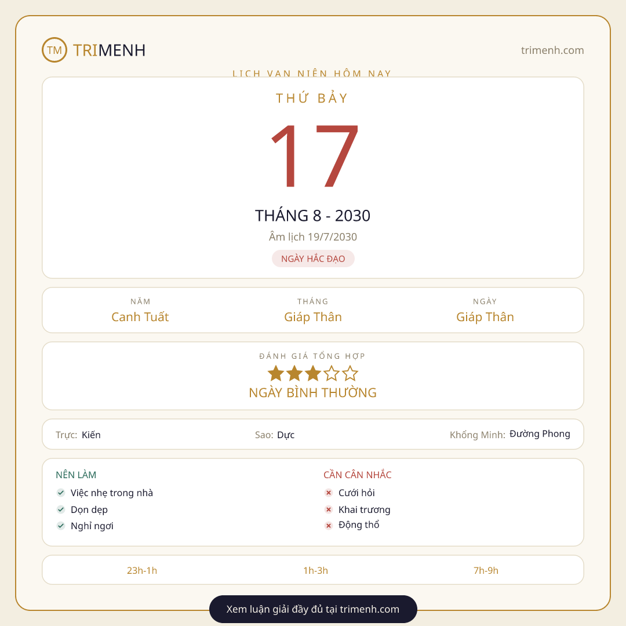
Task: Click the 'Giáp Thân' value under THÁNG
Action: 313,317
